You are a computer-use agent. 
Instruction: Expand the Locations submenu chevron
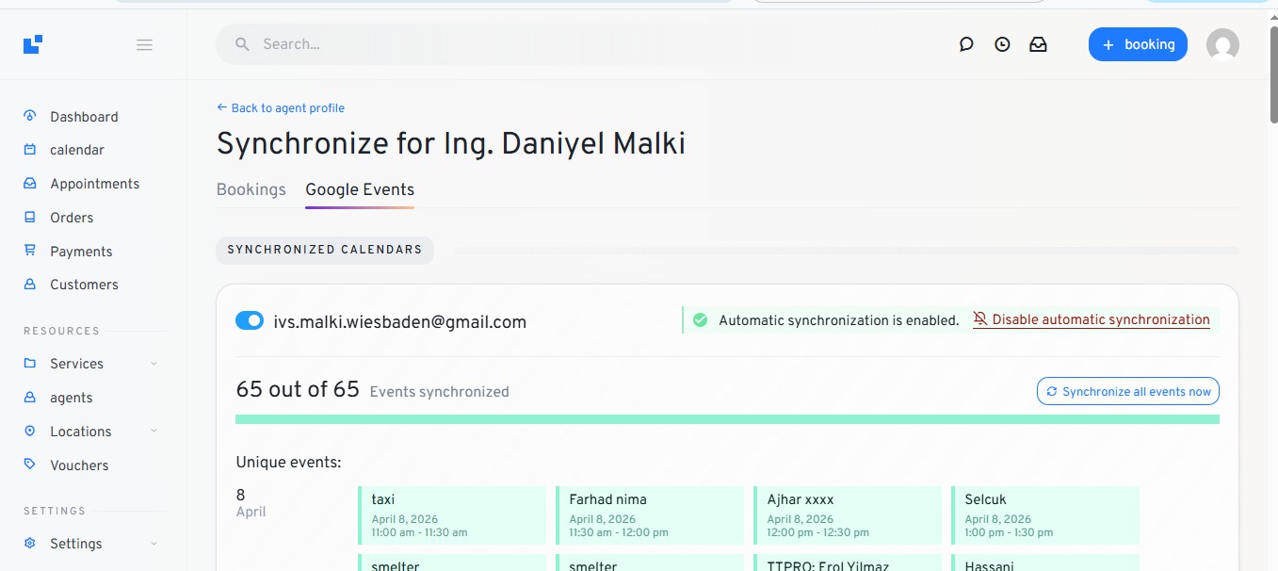tap(154, 431)
